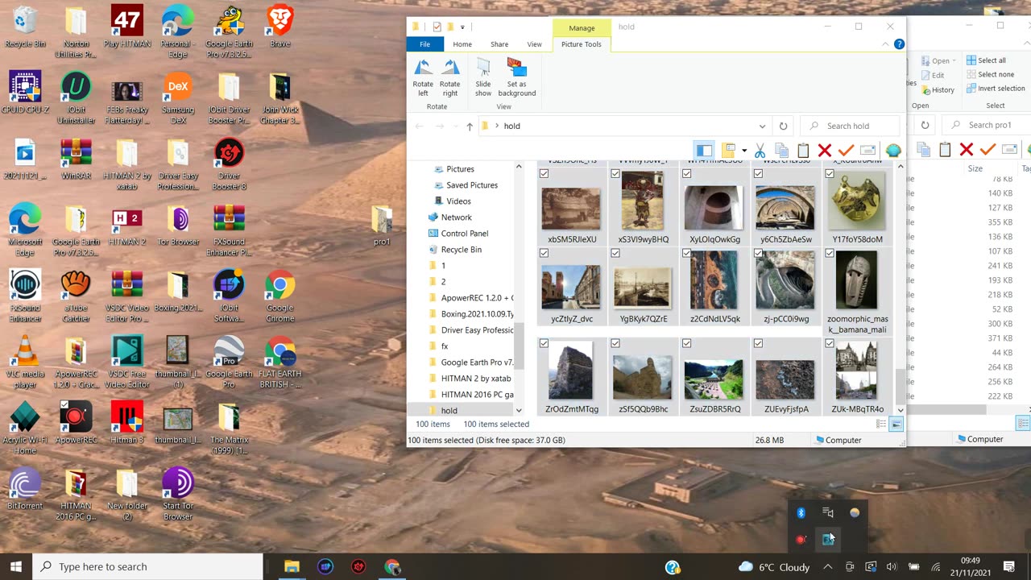Select the VLC media player desktop icon
This screenshot has width=1031, height=580.
click(25, 362)
